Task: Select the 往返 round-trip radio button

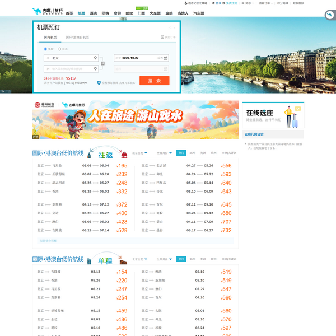Action: (x=60, y=49)
